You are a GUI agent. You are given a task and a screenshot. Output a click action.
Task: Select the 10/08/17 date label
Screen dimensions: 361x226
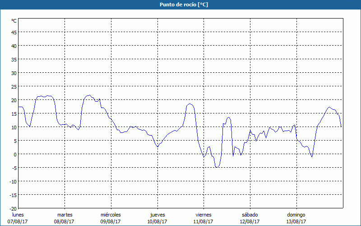(x=157, y=221)
